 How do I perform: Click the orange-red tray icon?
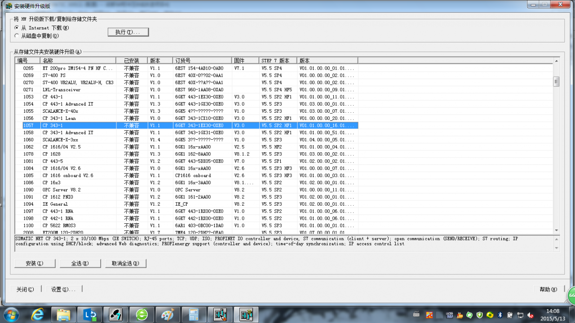429,314
